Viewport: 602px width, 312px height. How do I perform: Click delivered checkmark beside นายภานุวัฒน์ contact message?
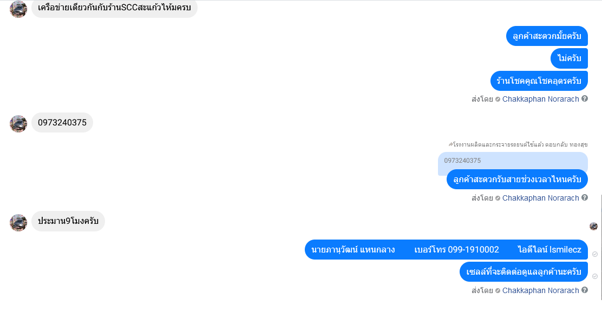595,254
